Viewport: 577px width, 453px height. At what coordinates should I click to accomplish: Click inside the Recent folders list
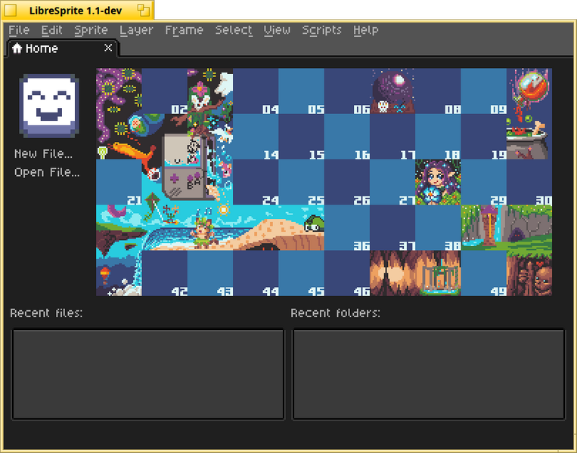point(429,374)
